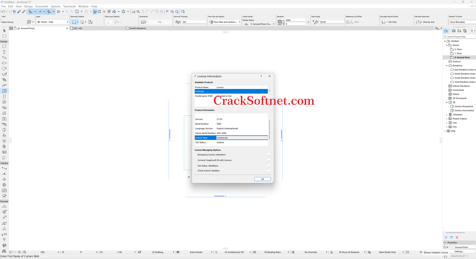Select the Archicad product row
This screenshot has height=259, width=476.
pyautogui.click(x=231, y=91)
